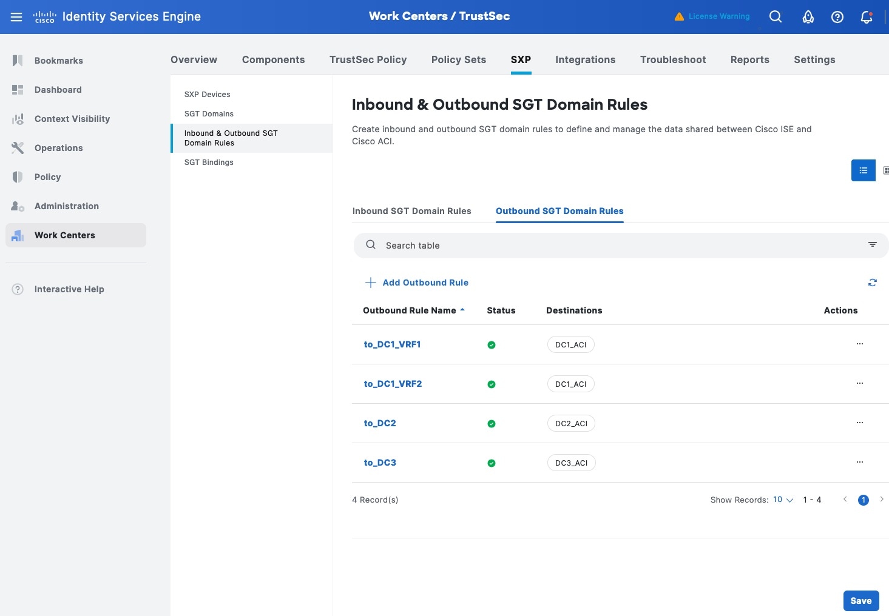Open actions menu for to_DC1_VRF1 rule

(859, 344)
